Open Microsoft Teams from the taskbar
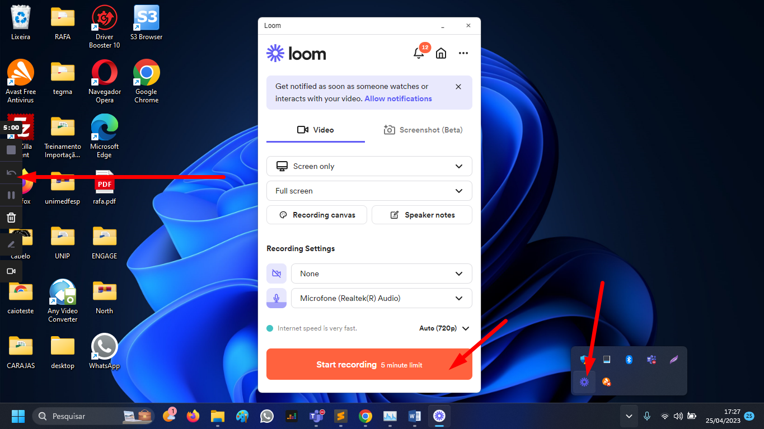Viewport: 764px width, 429px height. (316, 416)
